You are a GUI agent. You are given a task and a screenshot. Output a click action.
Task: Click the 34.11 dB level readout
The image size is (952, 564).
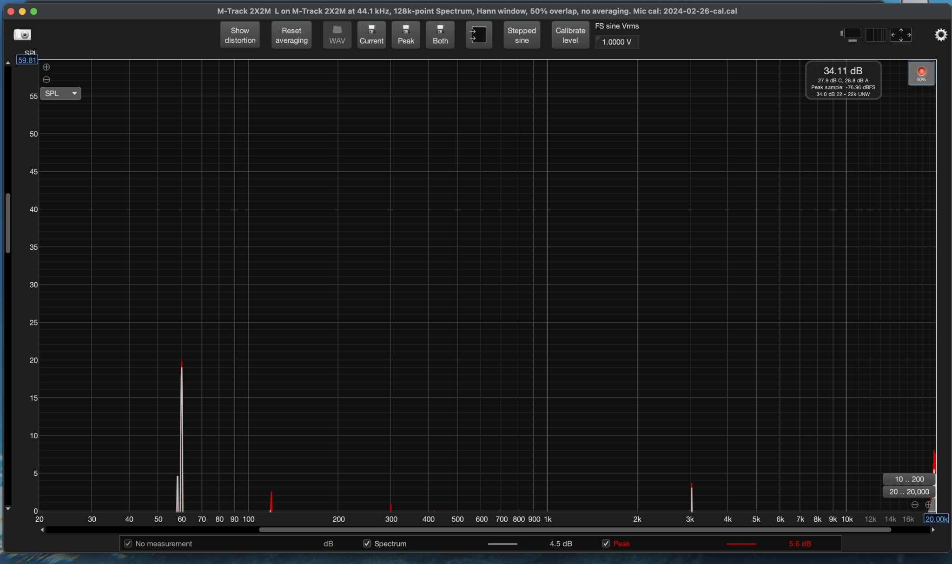(x=843, y=71)
